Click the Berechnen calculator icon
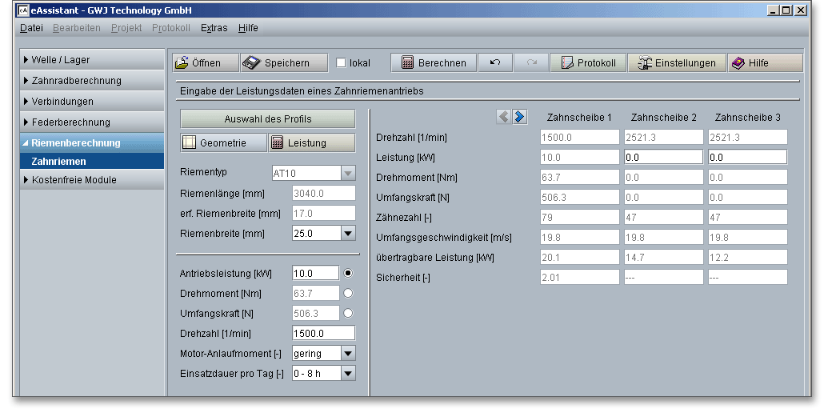 point(407,63)
